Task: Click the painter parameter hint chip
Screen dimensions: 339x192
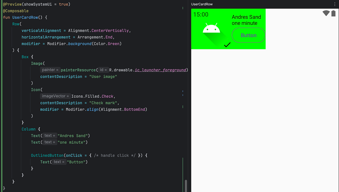Action: (x=50, y=70)
